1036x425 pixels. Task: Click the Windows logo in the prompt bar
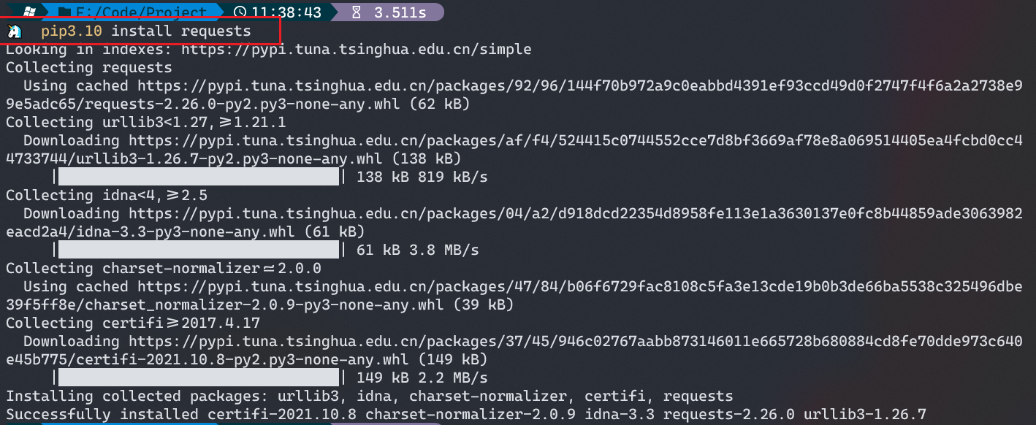28,12
